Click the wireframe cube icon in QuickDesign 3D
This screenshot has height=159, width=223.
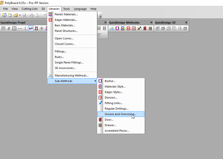point(169,28)
